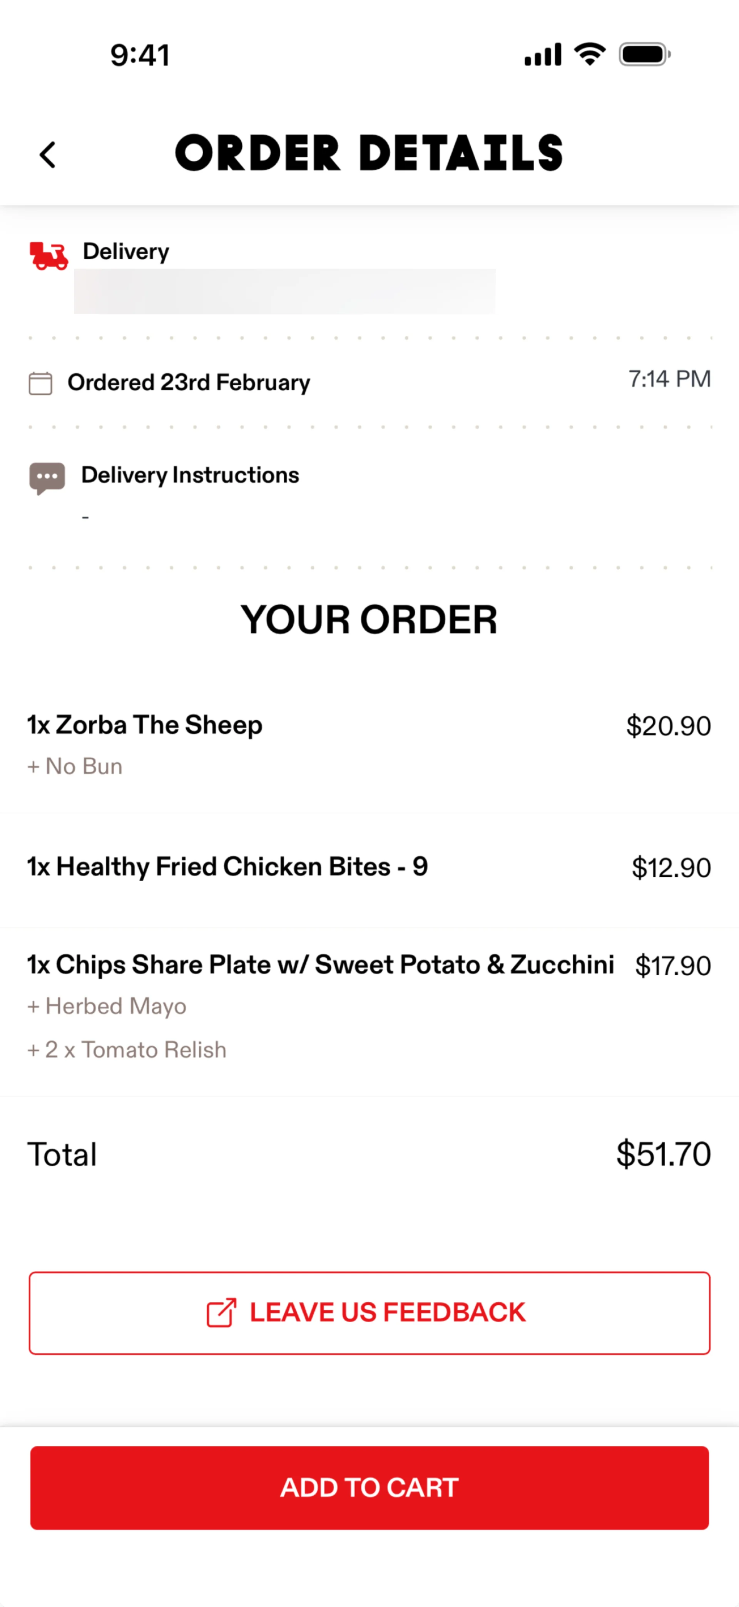Click the 7:14 PM order time
739x1607 pixels.
(669, 379)
